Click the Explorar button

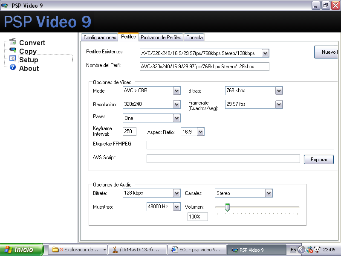pyautogui.click(x=318, y=160)
